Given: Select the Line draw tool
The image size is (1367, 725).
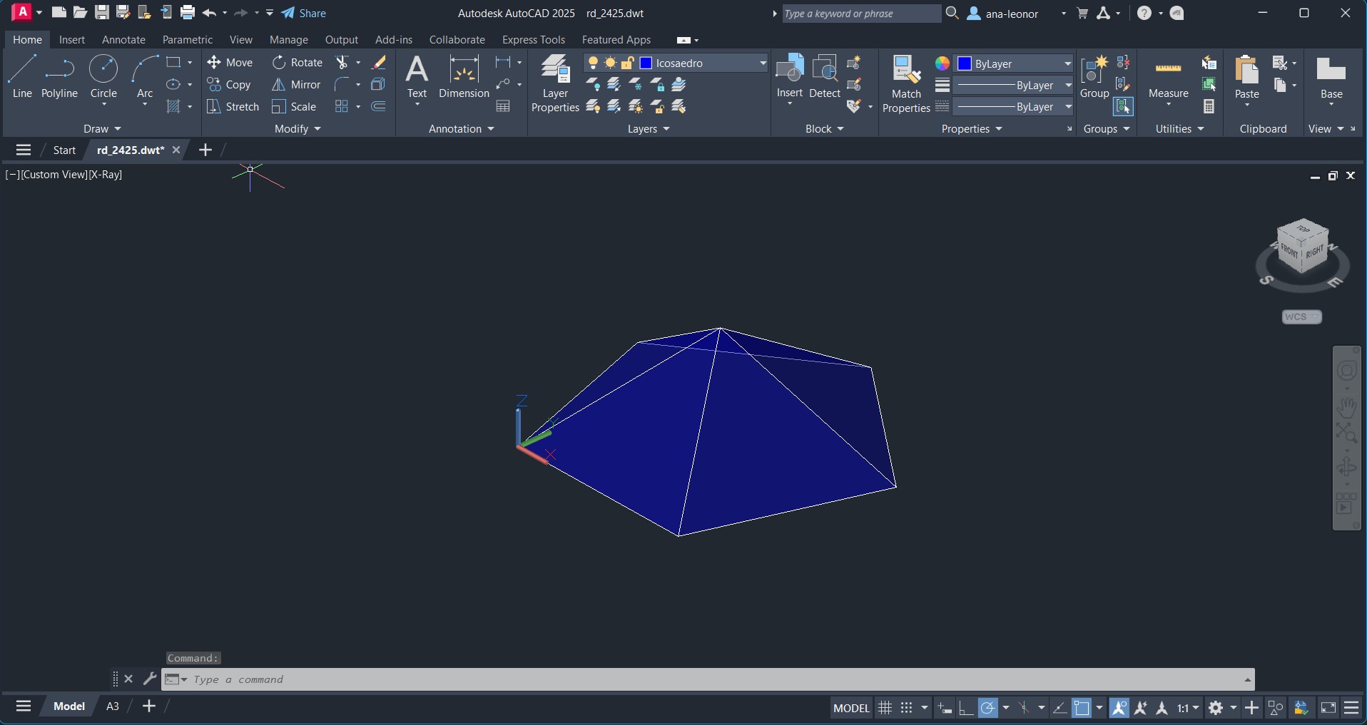Looking at the screenshot, I should click(22, 76).
